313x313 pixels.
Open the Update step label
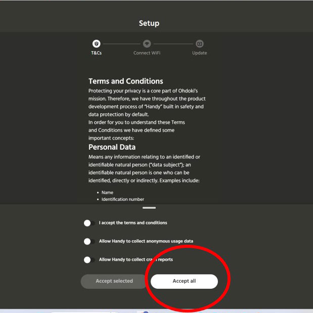tap(199, 53)
